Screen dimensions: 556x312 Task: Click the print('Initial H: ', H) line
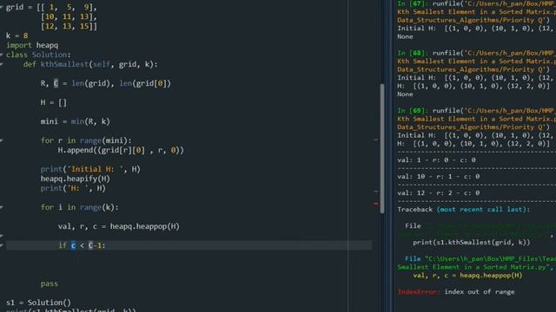point(90,169)
